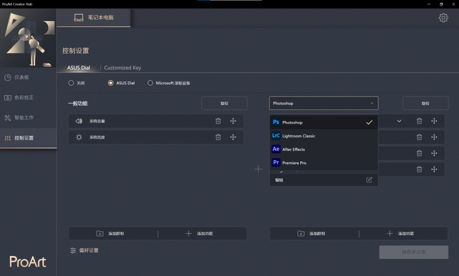This screenshot has width=459, height=276.
Task: Click the plus icon between the two function lists
Action: pyautogui.click(x=258, y=169)
